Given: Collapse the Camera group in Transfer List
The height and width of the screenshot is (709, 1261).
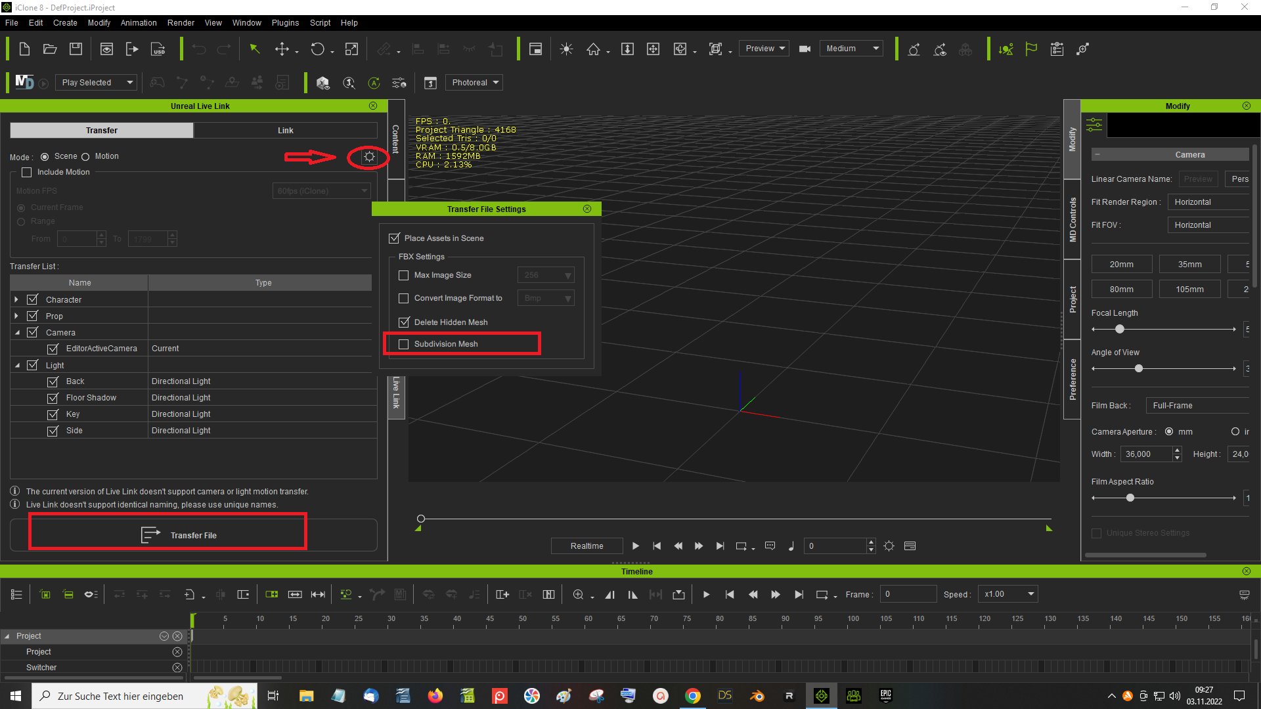Looking at the screenshot, I should point(18,333).
